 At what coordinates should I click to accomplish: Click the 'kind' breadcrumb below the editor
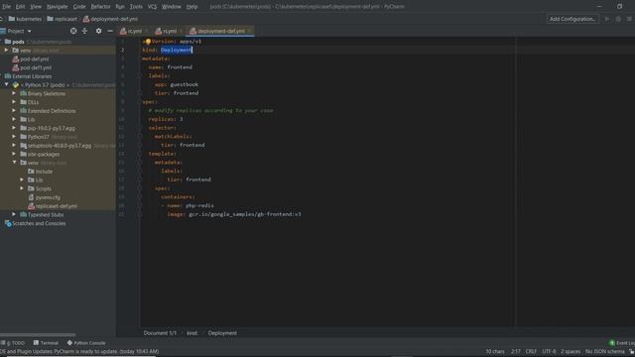coord(191,333)
